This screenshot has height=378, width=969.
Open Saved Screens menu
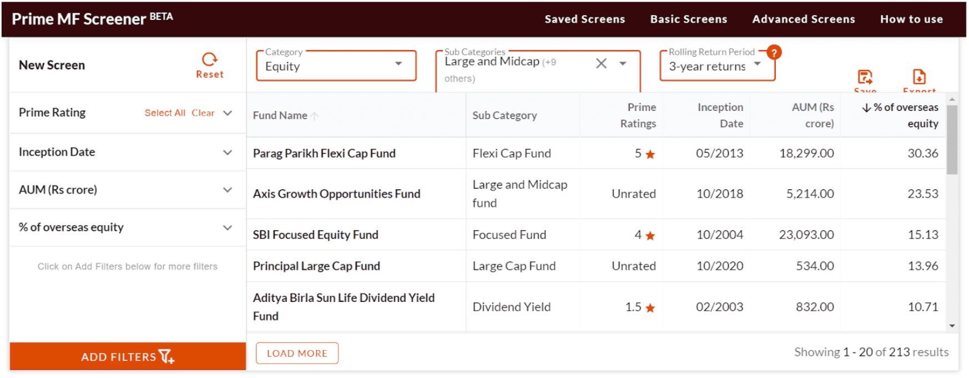point(585,19)
